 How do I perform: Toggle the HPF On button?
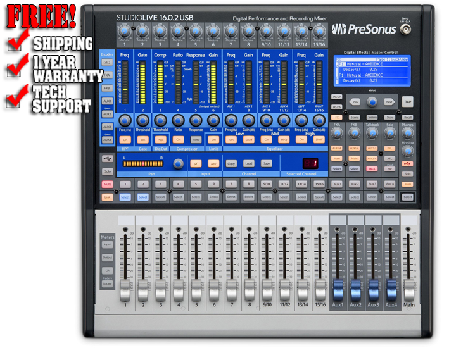coord(125,139)
